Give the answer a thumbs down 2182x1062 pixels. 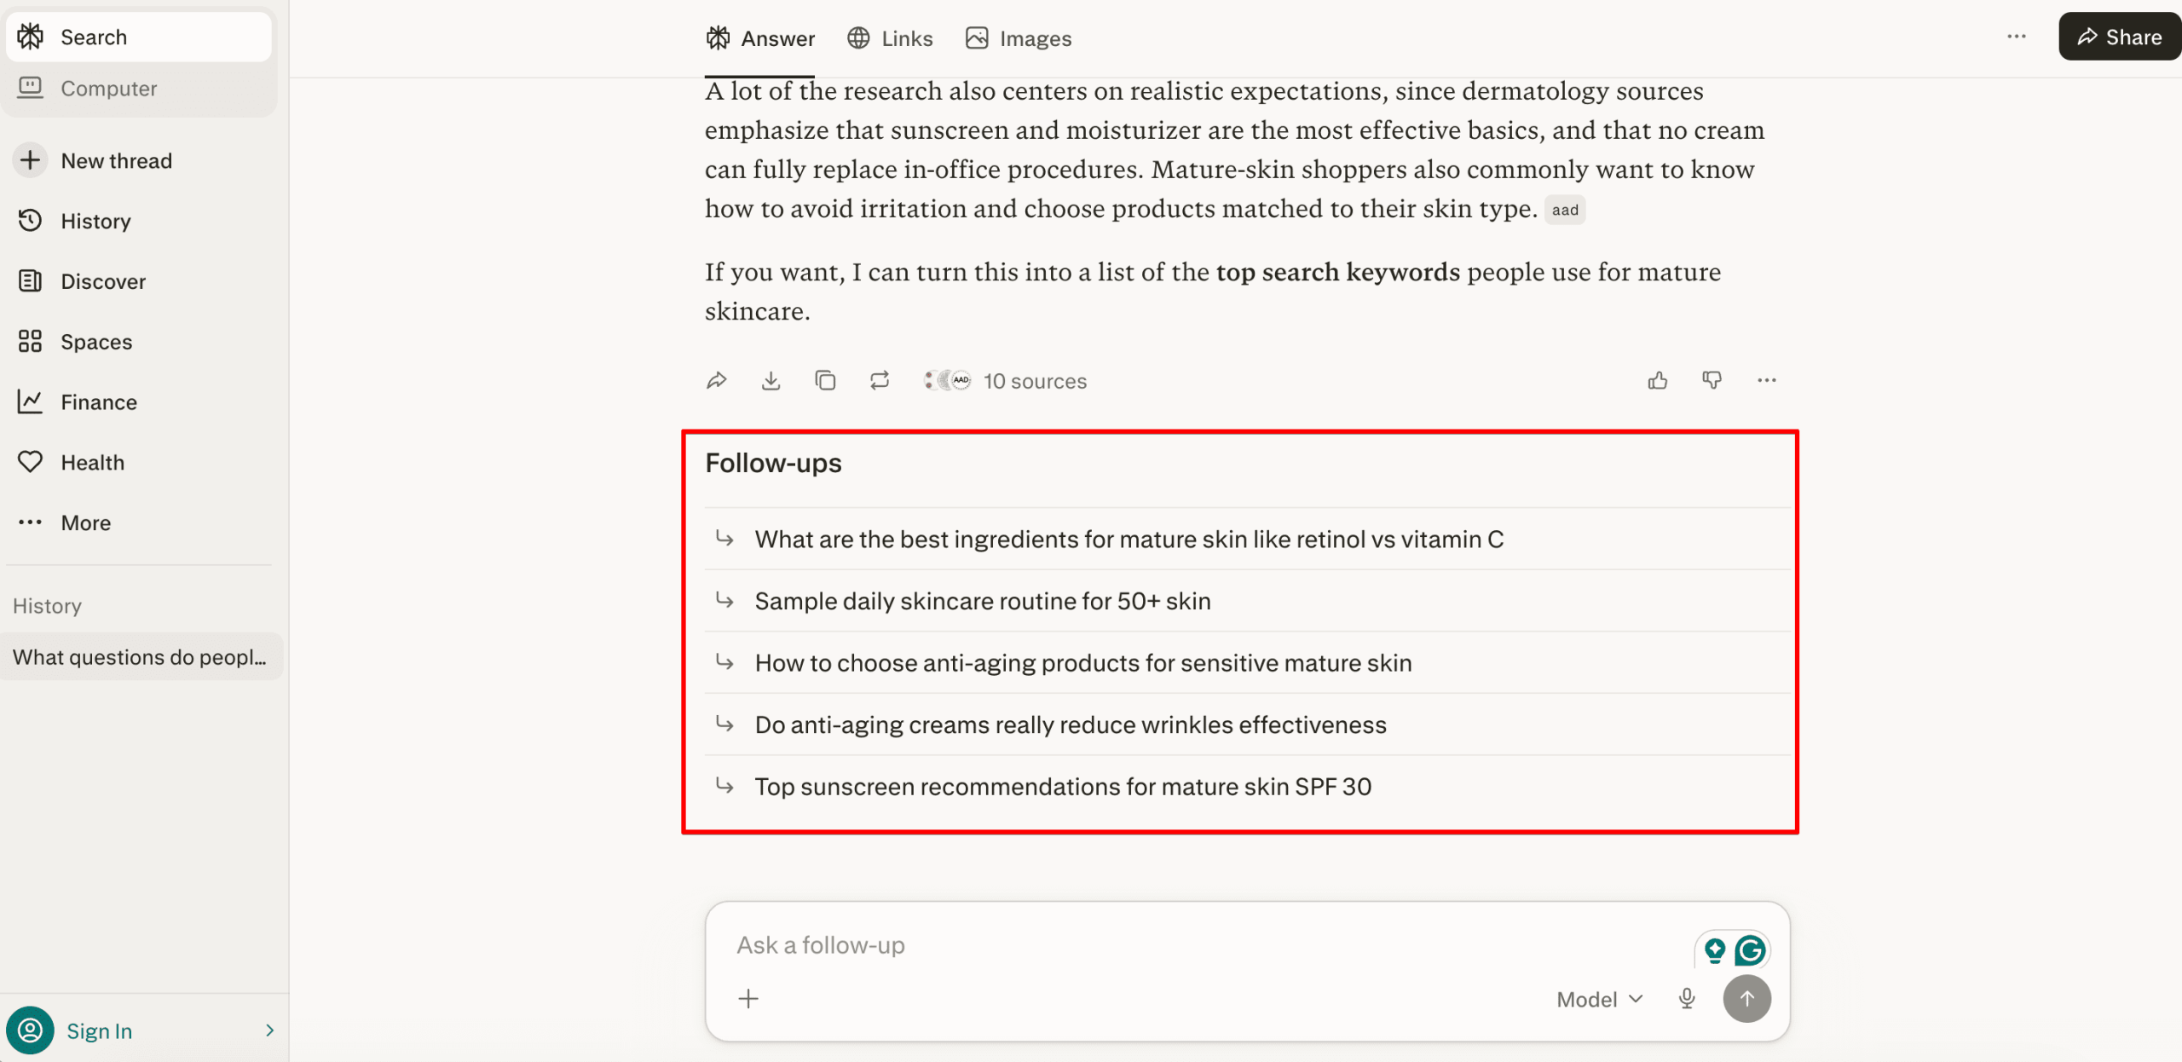(x=1712, y=380)
